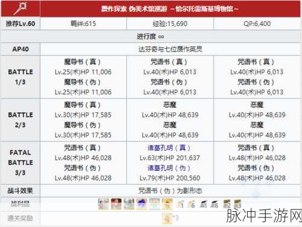Open the pale material icon marked 6
Image resolution: width=302 pixels, height=227 pixels.
[191, 205]
